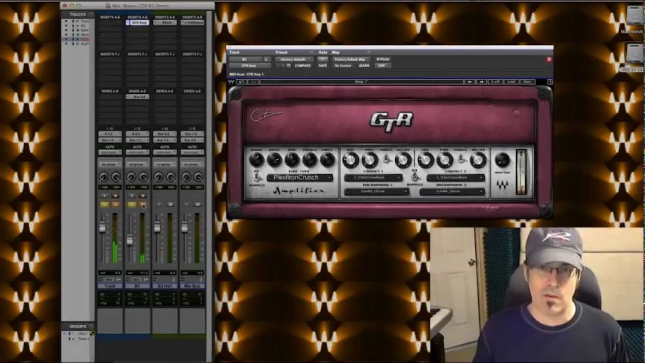Open the Waves help question mark
Viewport: 645px width, 363px height.
pyautogui.click(x=550, y=82)
